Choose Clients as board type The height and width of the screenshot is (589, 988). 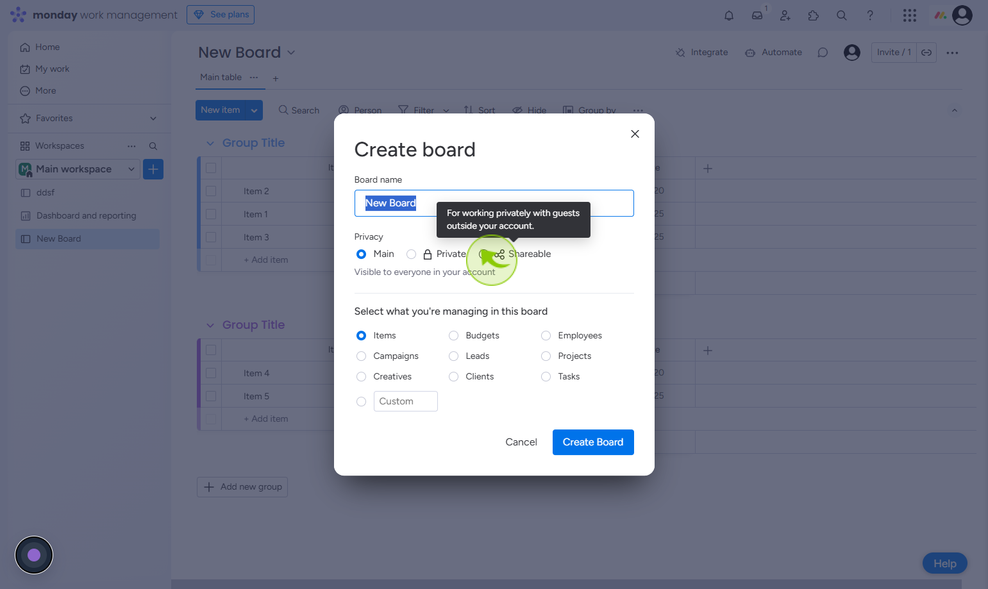click(453, 377)
